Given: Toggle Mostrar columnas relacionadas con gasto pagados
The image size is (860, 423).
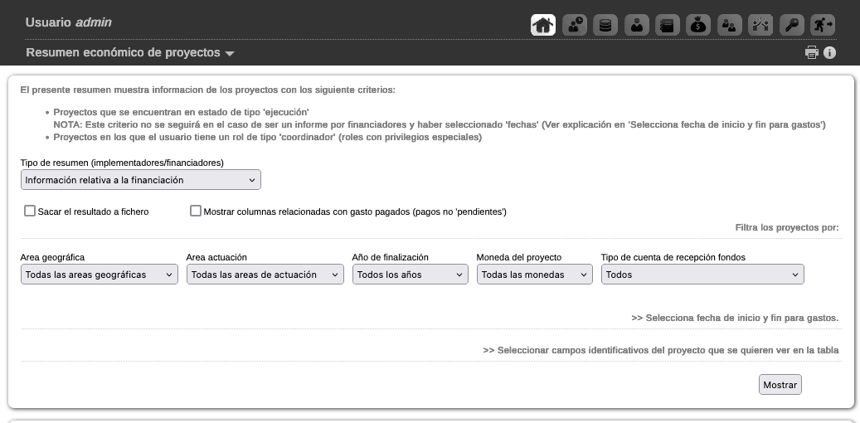Looking at the screenshot, I should coord(195,211).
